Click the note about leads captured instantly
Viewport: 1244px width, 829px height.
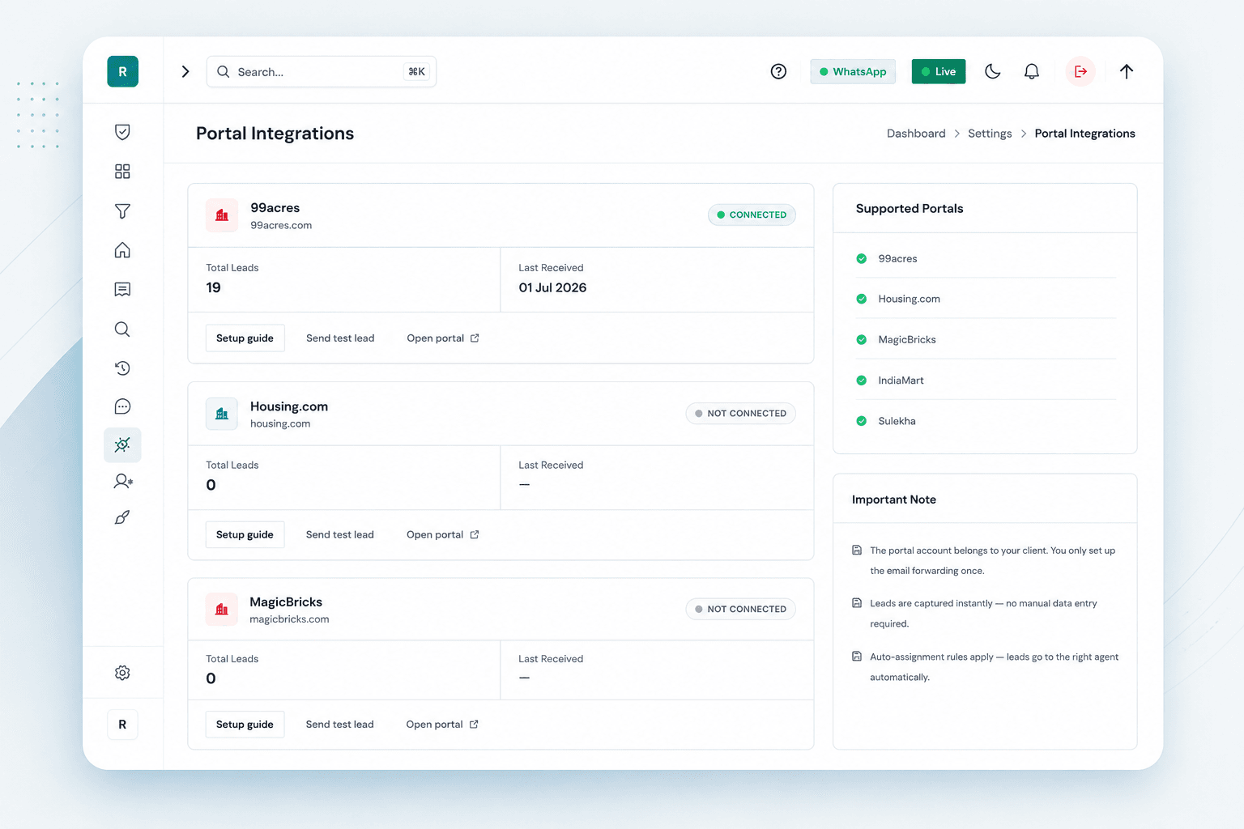tap(983, 614)
